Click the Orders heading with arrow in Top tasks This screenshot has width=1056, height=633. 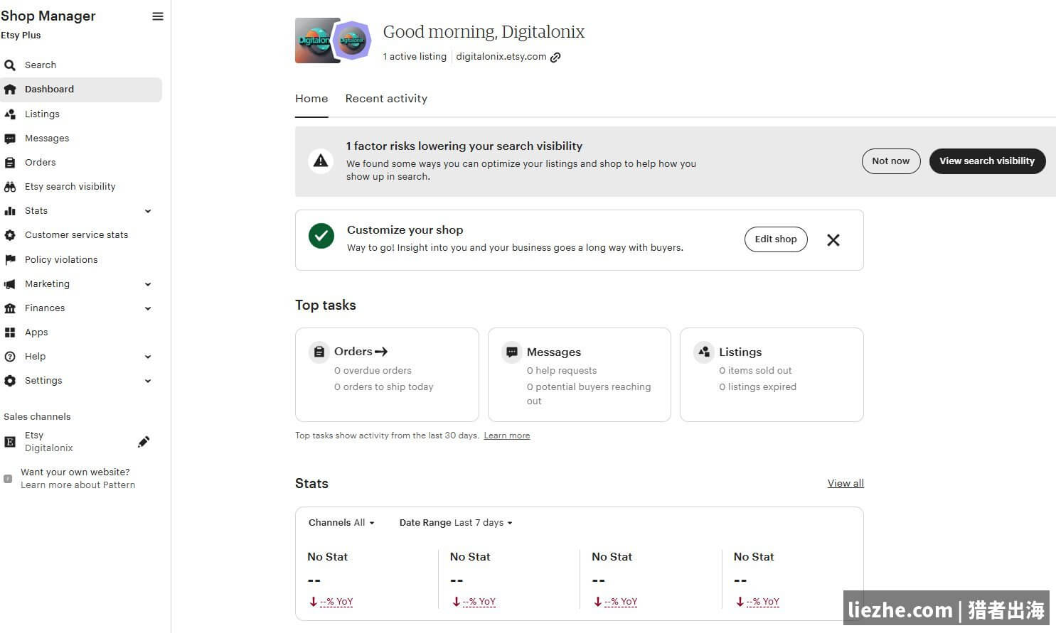pyautogui.click(x=361, y=352)
